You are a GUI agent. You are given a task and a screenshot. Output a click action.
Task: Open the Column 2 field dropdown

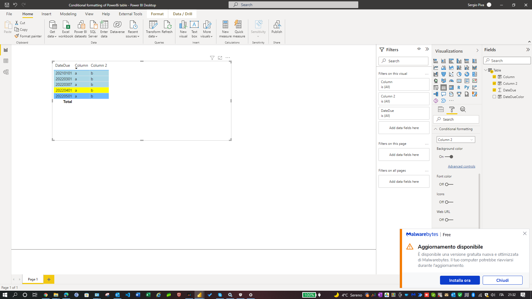456,140
